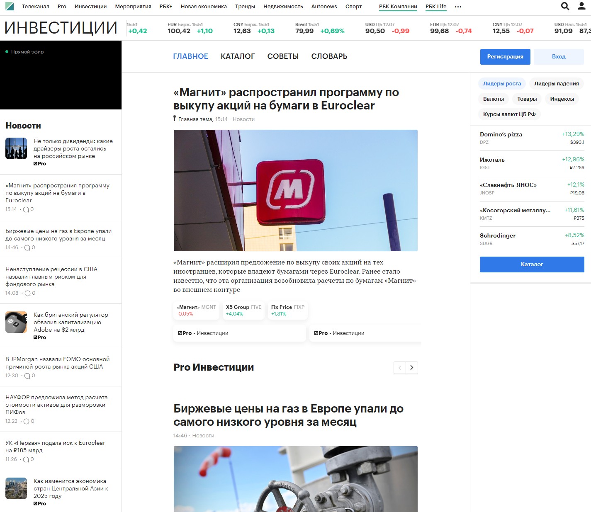Open the overflow menu via the ellipsis

point(458,7)
